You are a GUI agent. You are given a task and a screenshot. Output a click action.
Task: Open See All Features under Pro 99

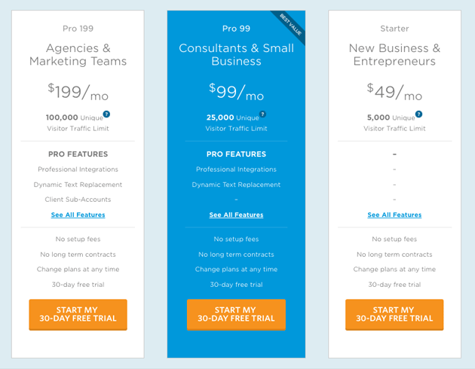coord(236,215)
